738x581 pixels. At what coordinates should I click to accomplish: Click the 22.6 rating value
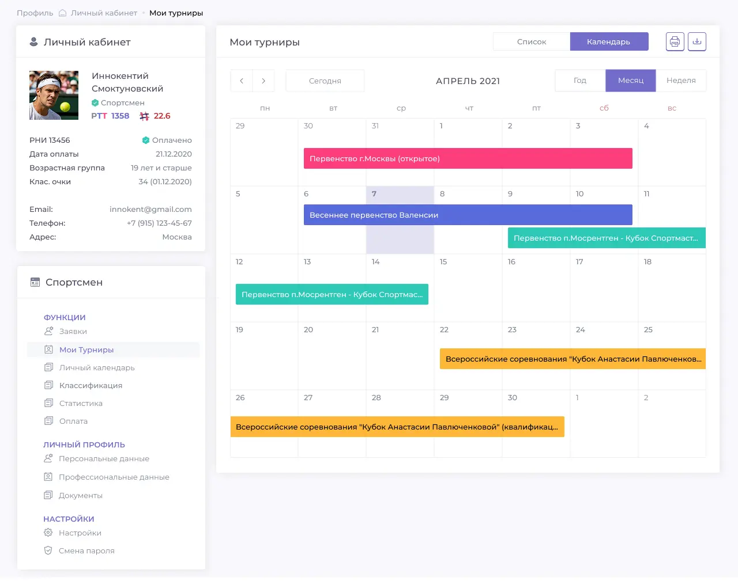tap(162, 116)
